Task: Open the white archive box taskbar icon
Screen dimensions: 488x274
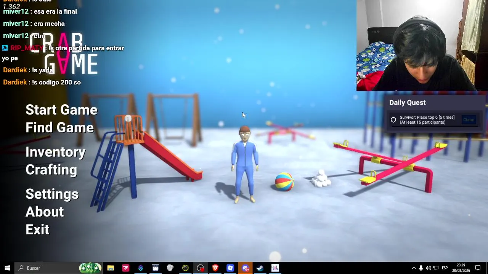Action: click(x=156, y=268)
